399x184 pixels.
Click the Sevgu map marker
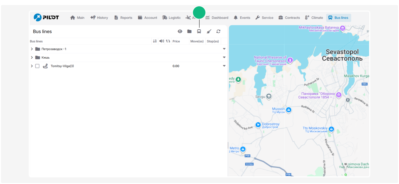[269, 97]
